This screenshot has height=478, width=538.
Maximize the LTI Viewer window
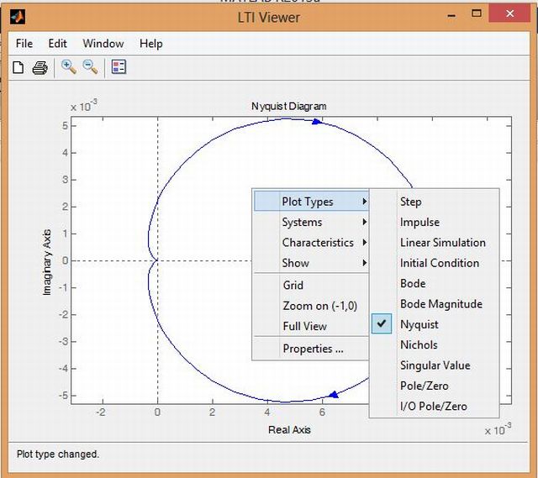(x=477, y=13)
